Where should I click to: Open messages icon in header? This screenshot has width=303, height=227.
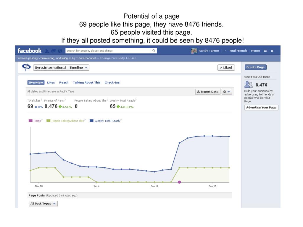[53, 51]
